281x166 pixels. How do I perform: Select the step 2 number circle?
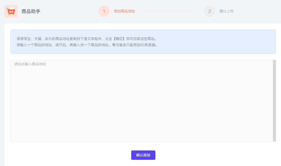coord(209,11)
